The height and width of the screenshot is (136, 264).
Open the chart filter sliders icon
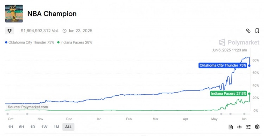coord(248,127)
